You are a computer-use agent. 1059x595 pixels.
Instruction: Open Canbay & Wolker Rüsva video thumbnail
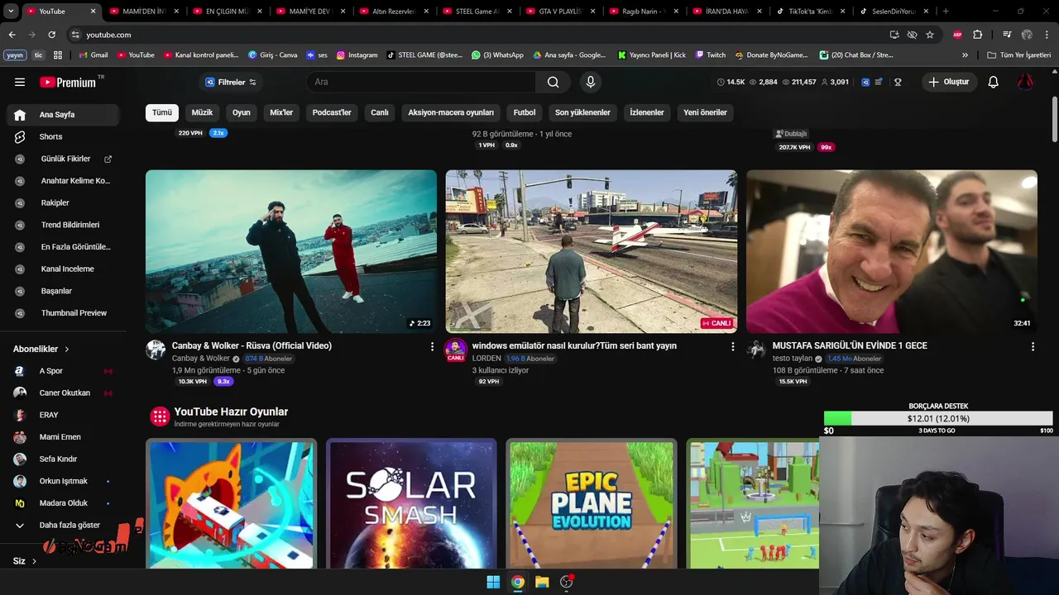click(291, 251)
